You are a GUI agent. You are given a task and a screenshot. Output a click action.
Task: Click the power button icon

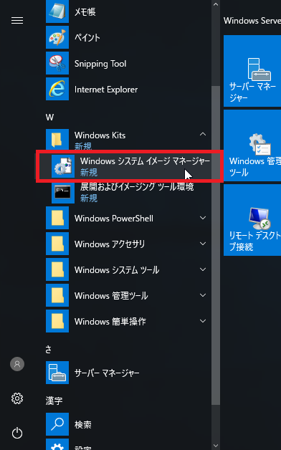(17, 433)
